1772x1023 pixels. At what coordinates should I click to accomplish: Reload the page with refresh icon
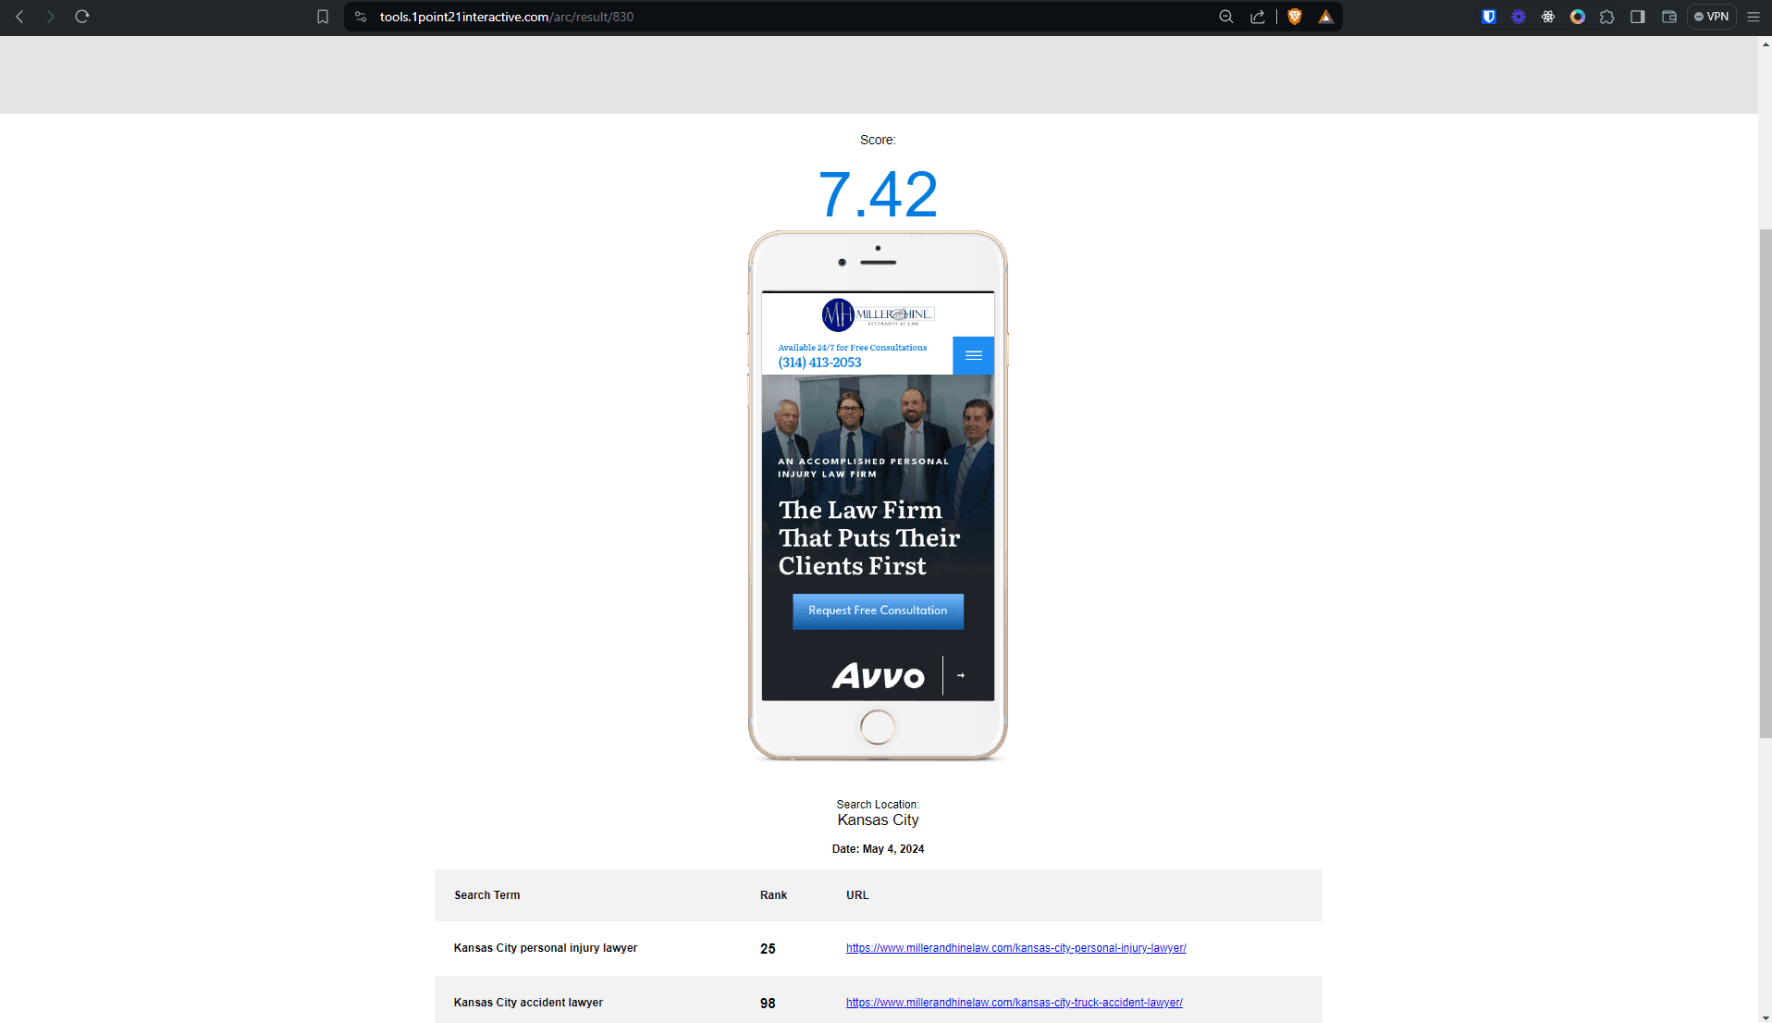coord(82,17)
